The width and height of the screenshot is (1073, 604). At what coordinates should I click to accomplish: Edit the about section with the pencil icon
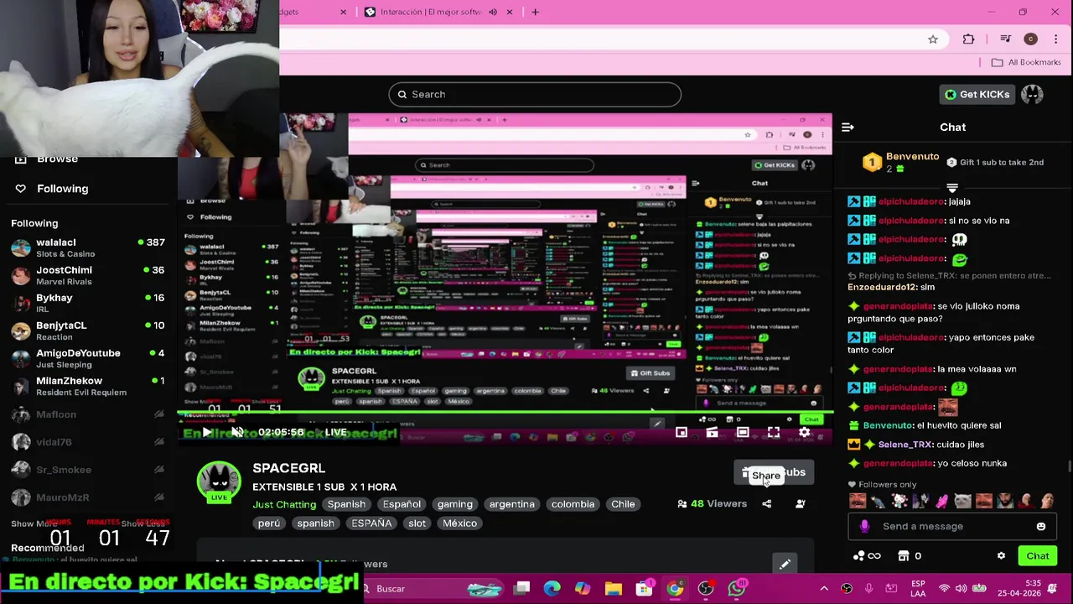click(785, 565)
